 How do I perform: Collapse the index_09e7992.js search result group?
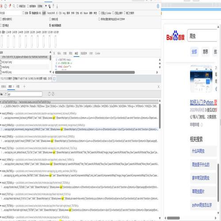tap(1, 171)
